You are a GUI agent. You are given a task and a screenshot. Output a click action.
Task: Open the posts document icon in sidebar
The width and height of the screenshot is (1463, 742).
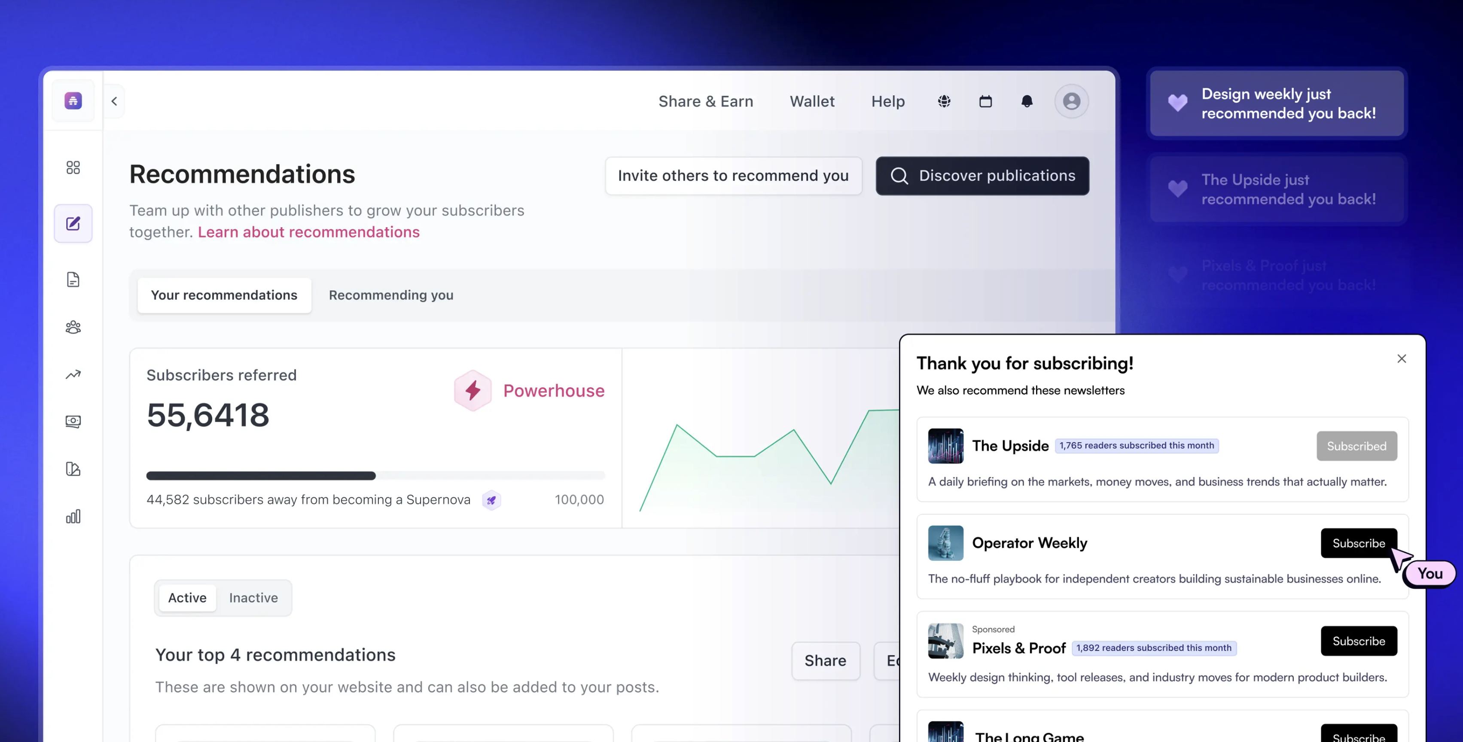(73, 279)
